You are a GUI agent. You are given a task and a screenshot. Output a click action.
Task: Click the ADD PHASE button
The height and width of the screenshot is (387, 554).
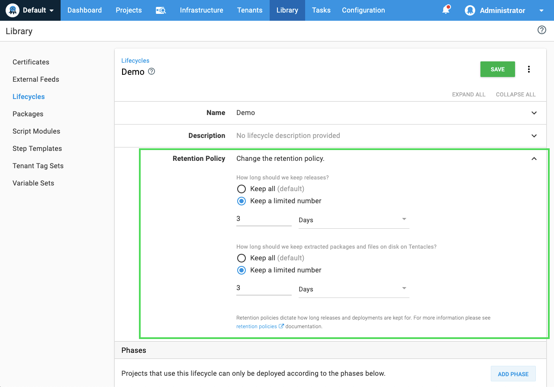click(x=513, y=374)
